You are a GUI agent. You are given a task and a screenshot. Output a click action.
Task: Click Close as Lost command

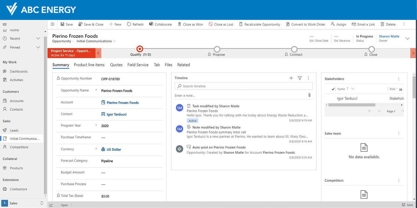coord(221,24)
